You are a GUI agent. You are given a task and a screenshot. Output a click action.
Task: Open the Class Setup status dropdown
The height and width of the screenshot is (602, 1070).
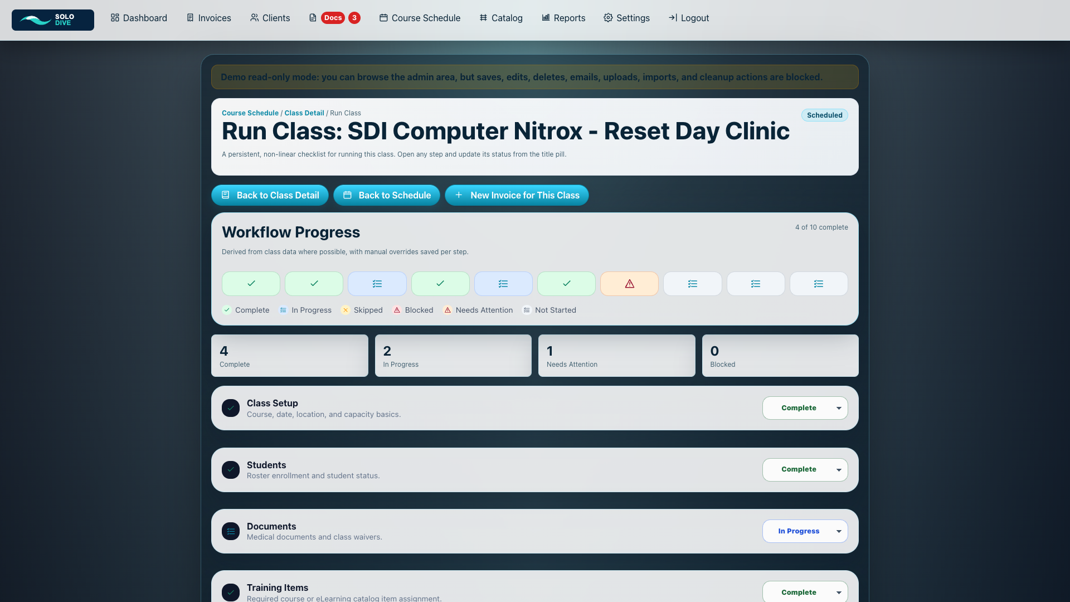coord(805,408)
